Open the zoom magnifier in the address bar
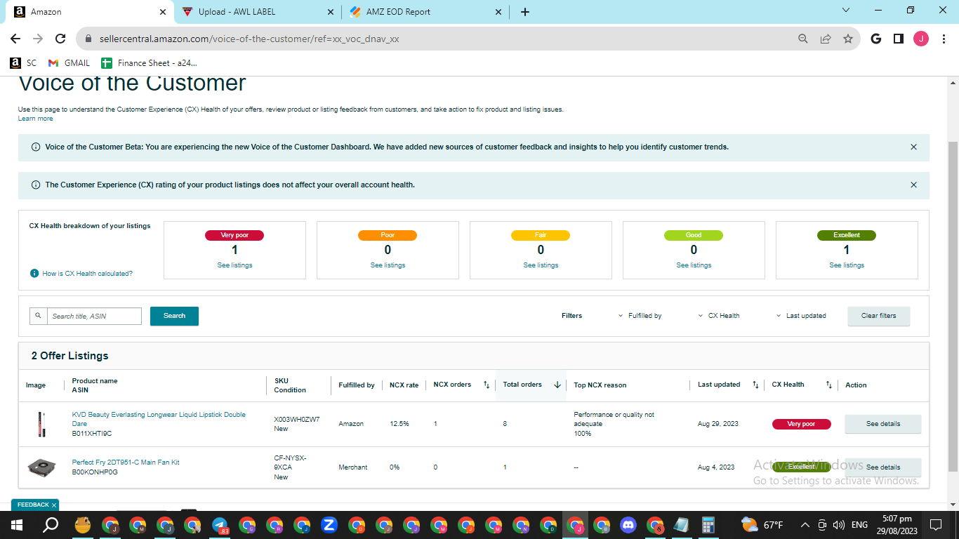The width and height of the screenshot is (959, 539). [803, 39]
